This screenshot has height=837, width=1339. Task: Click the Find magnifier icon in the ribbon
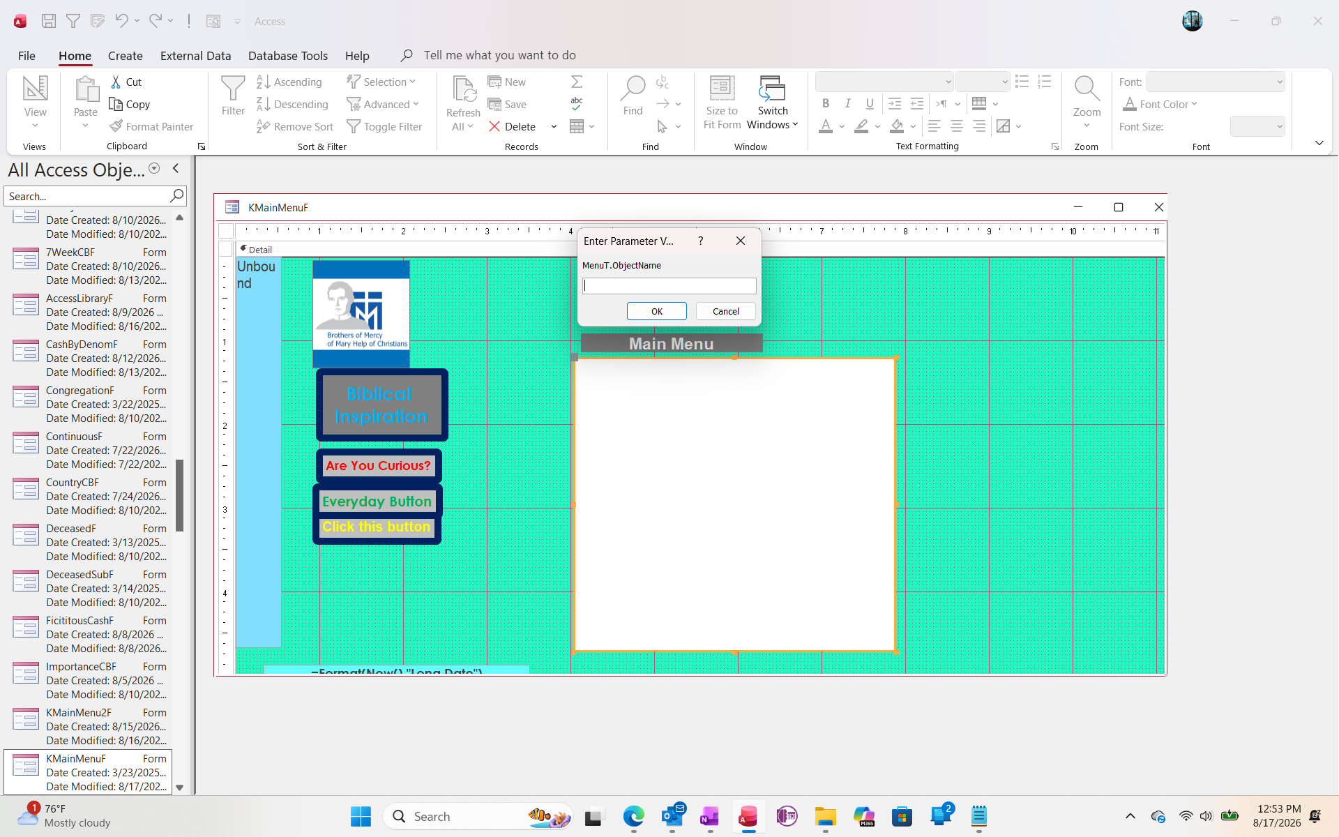pos(633,89)
